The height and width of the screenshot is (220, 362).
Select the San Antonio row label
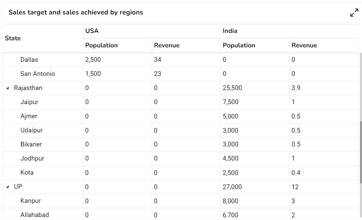coord(38,74)
